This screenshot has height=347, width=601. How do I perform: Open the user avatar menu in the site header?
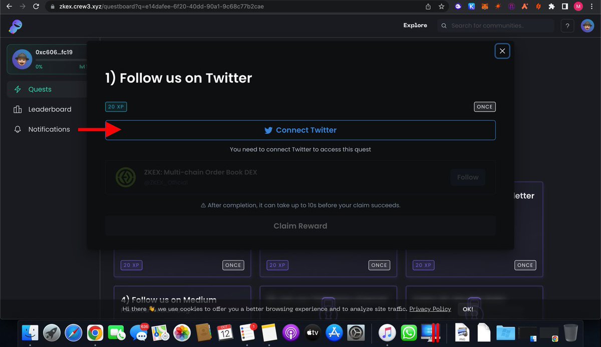pyautogui.click(x=587, y=26)
